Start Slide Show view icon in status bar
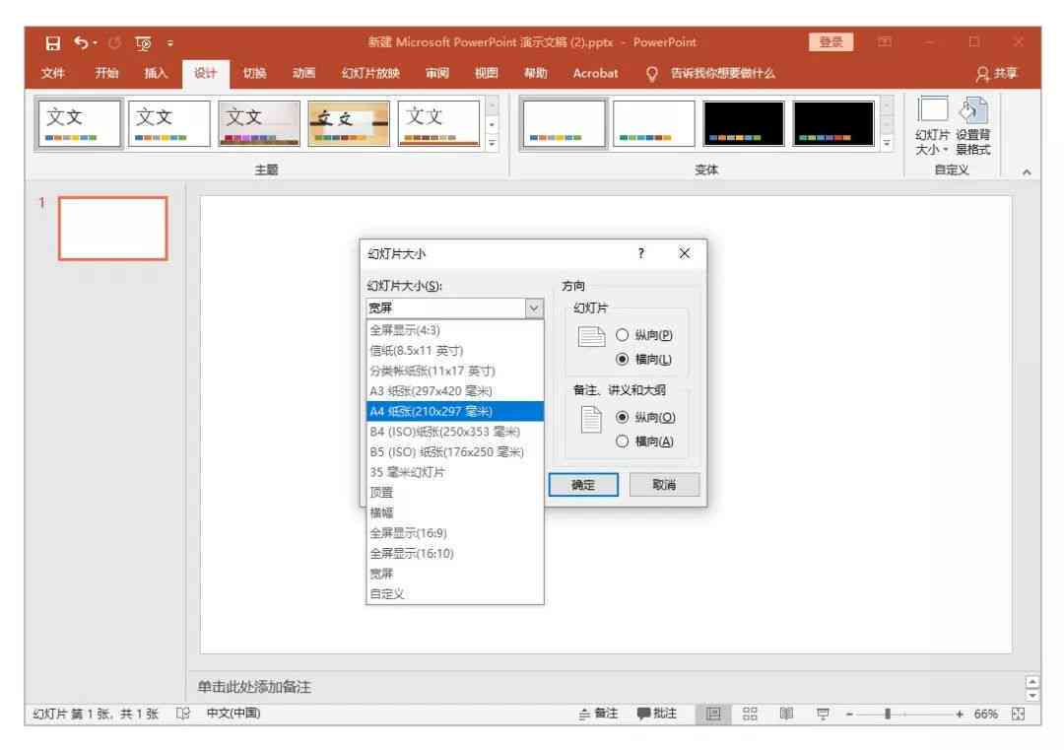Image resolution: width=1064 pixels, height=750 pixels. pyautogui.click(x=823, y=714)
